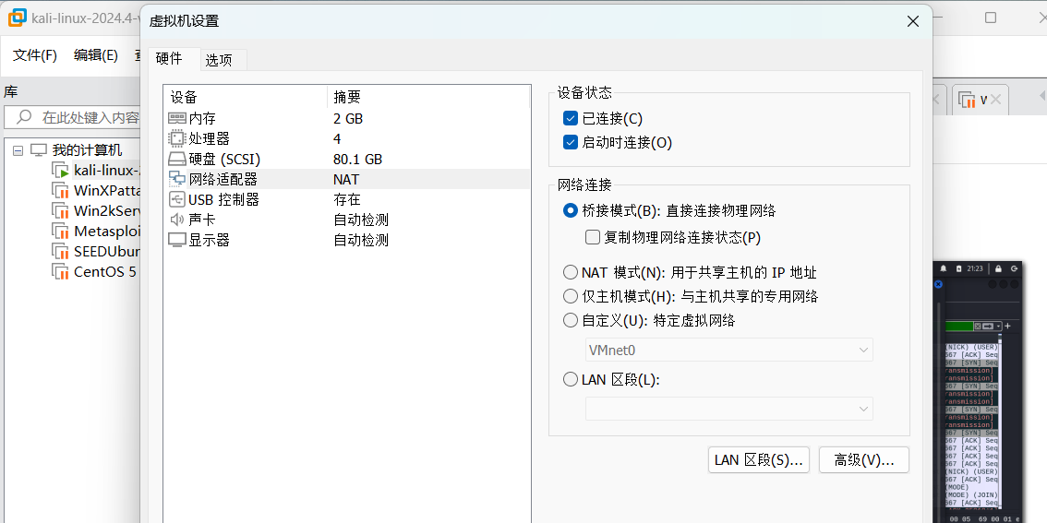The image size is (1047, 523).
Task: Open the 编辑(E) menu
Action: pyautogui.click(x=95, y=55)
